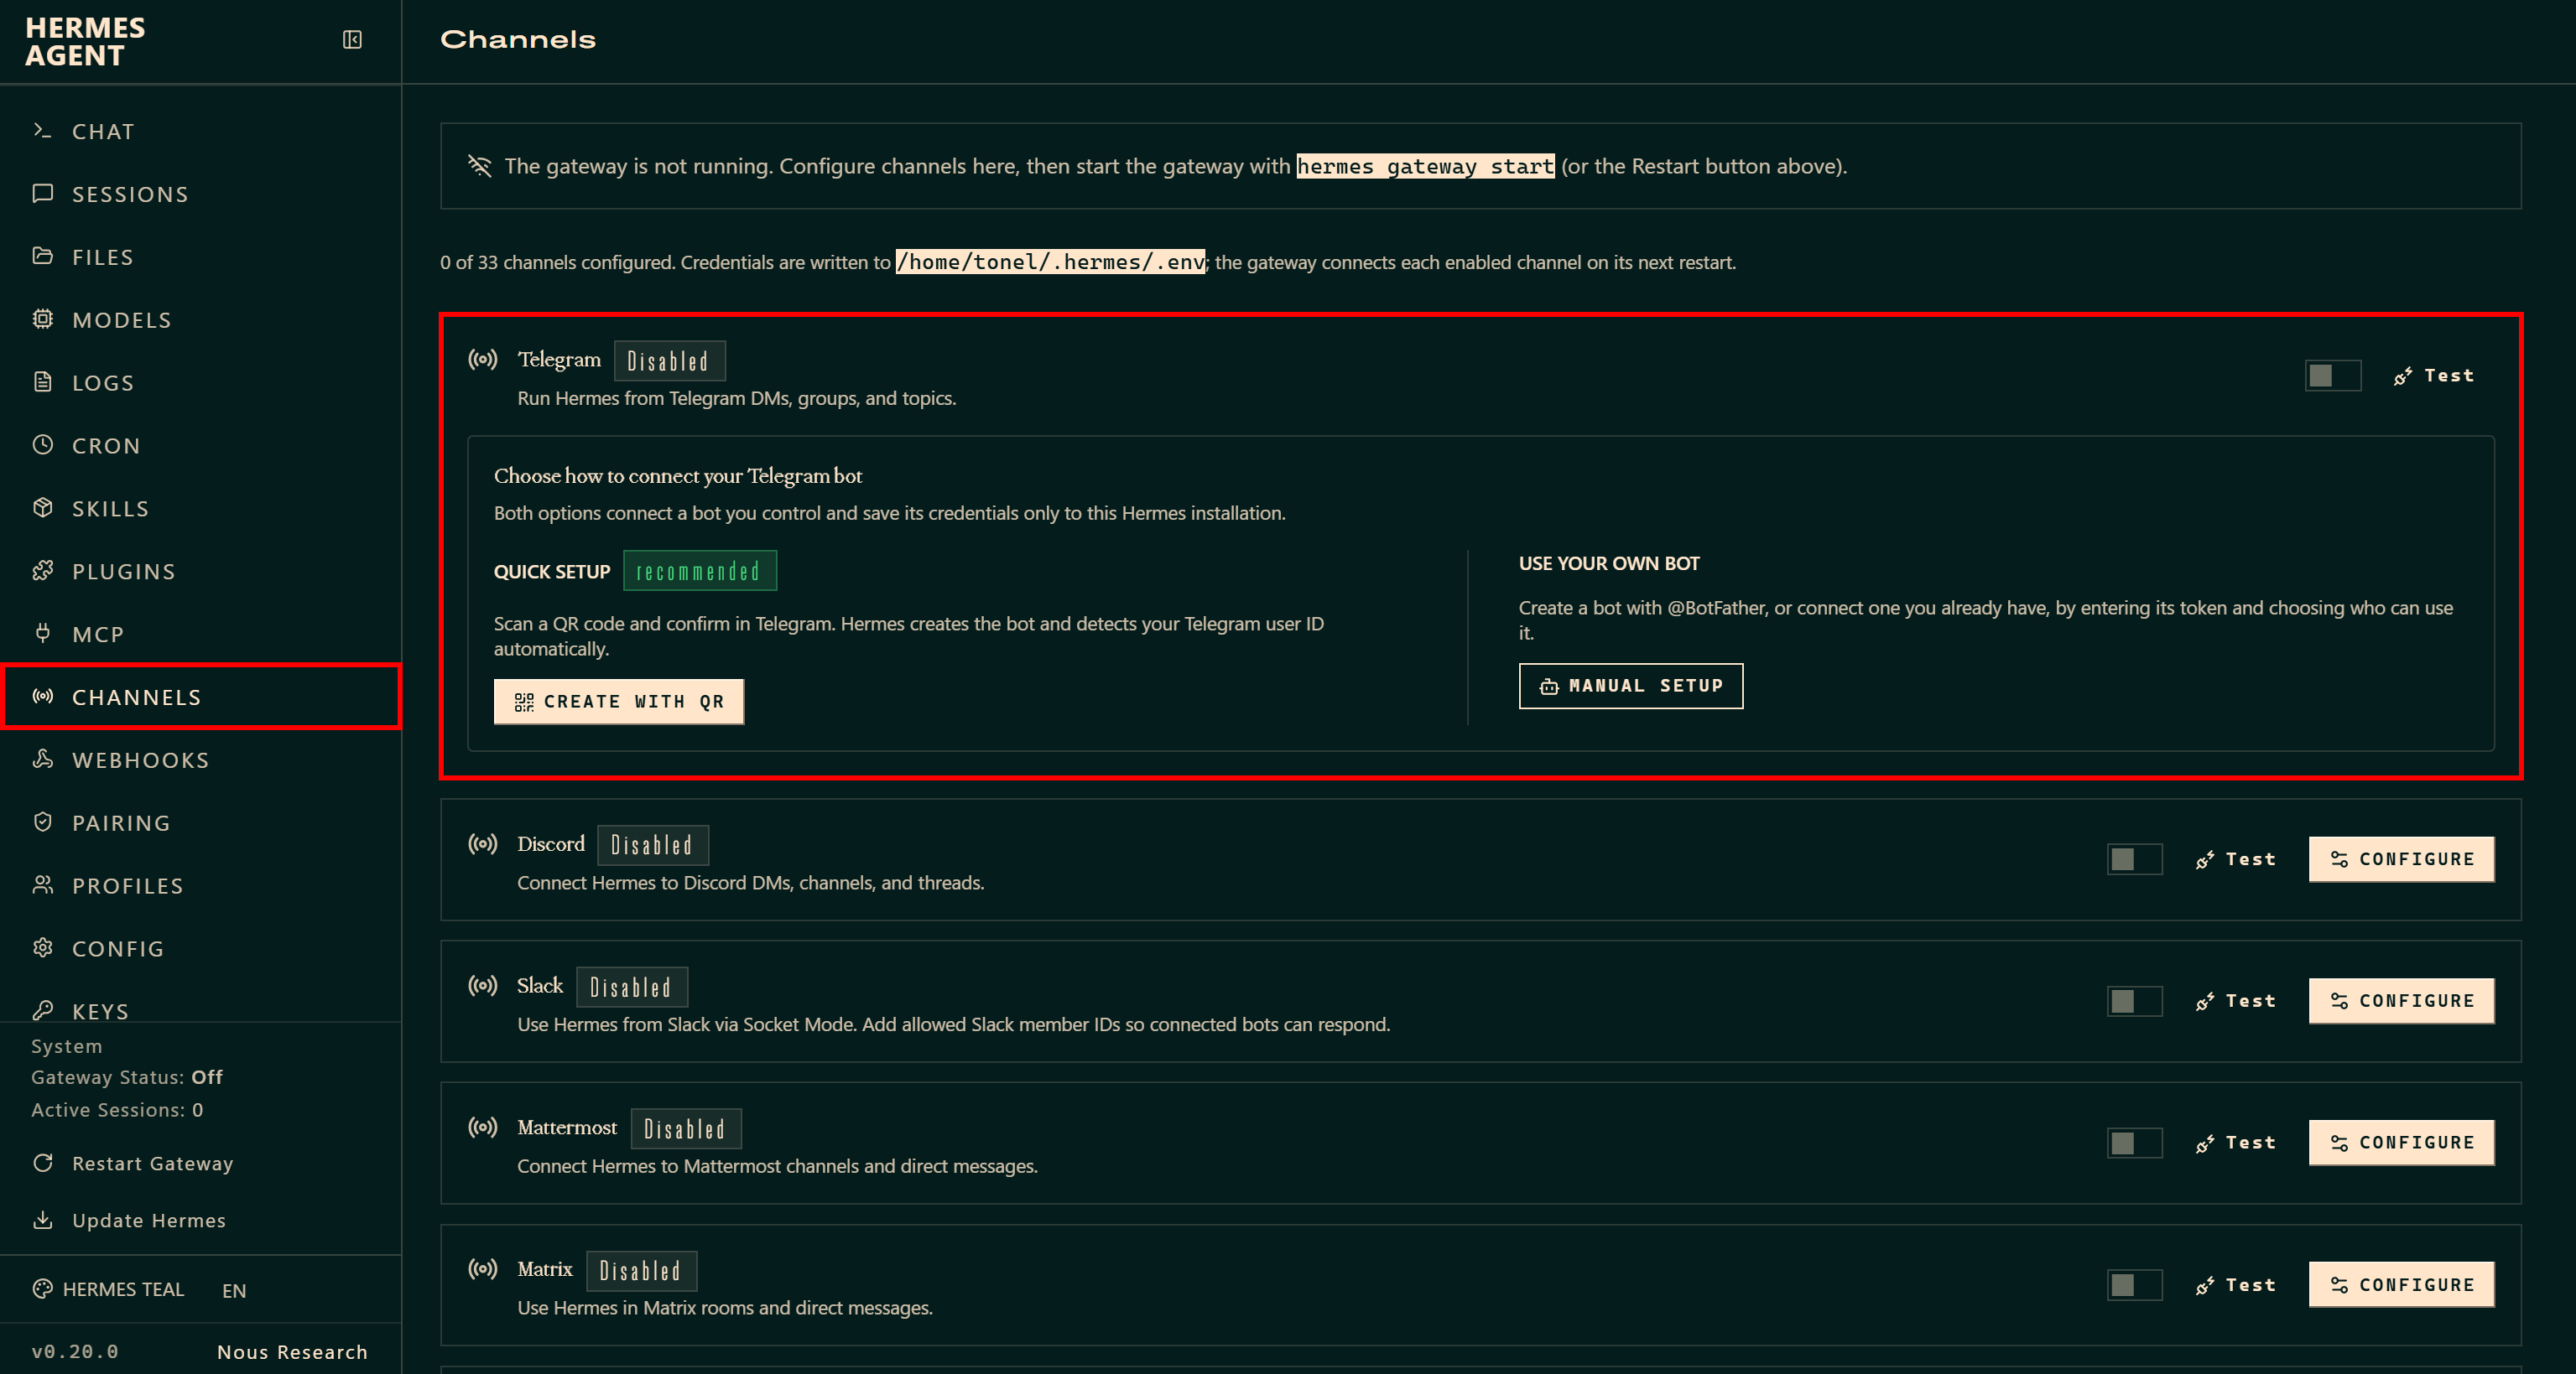Click the Update Hermes download icon
2576x1374 pixels.
point(42,1220)
